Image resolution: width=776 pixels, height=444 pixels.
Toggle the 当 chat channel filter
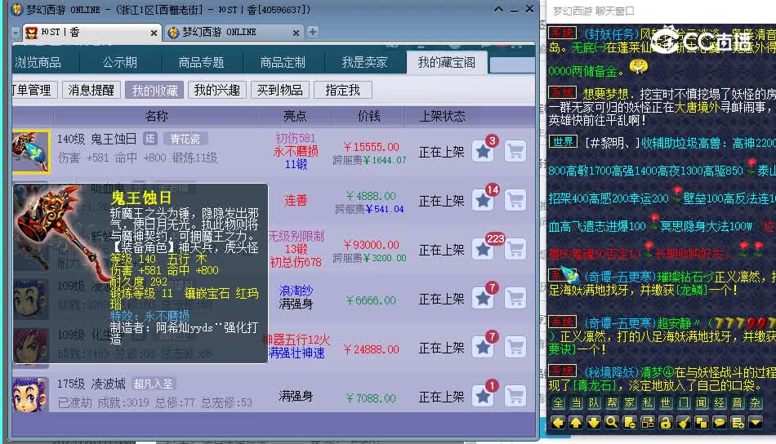pyautogui.click(x=576, y=403)
